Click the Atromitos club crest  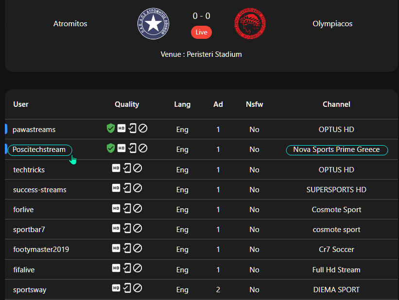point(153,24)
